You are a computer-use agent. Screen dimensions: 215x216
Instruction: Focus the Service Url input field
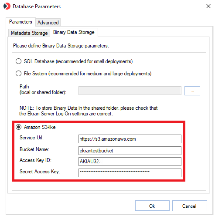(130, 139)
